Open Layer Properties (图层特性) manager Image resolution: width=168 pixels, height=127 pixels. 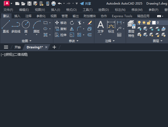tap(131, 29)
